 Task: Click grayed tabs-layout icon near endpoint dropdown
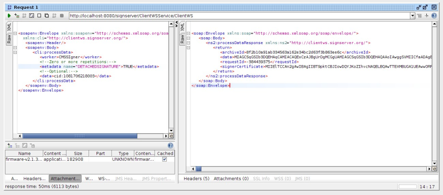tap(419, 16)
